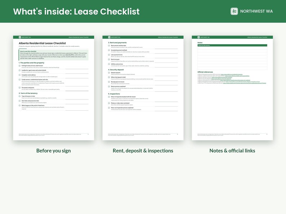
Task: Click '1. The parties and the property' heading
Action: (x=32, y=63)
